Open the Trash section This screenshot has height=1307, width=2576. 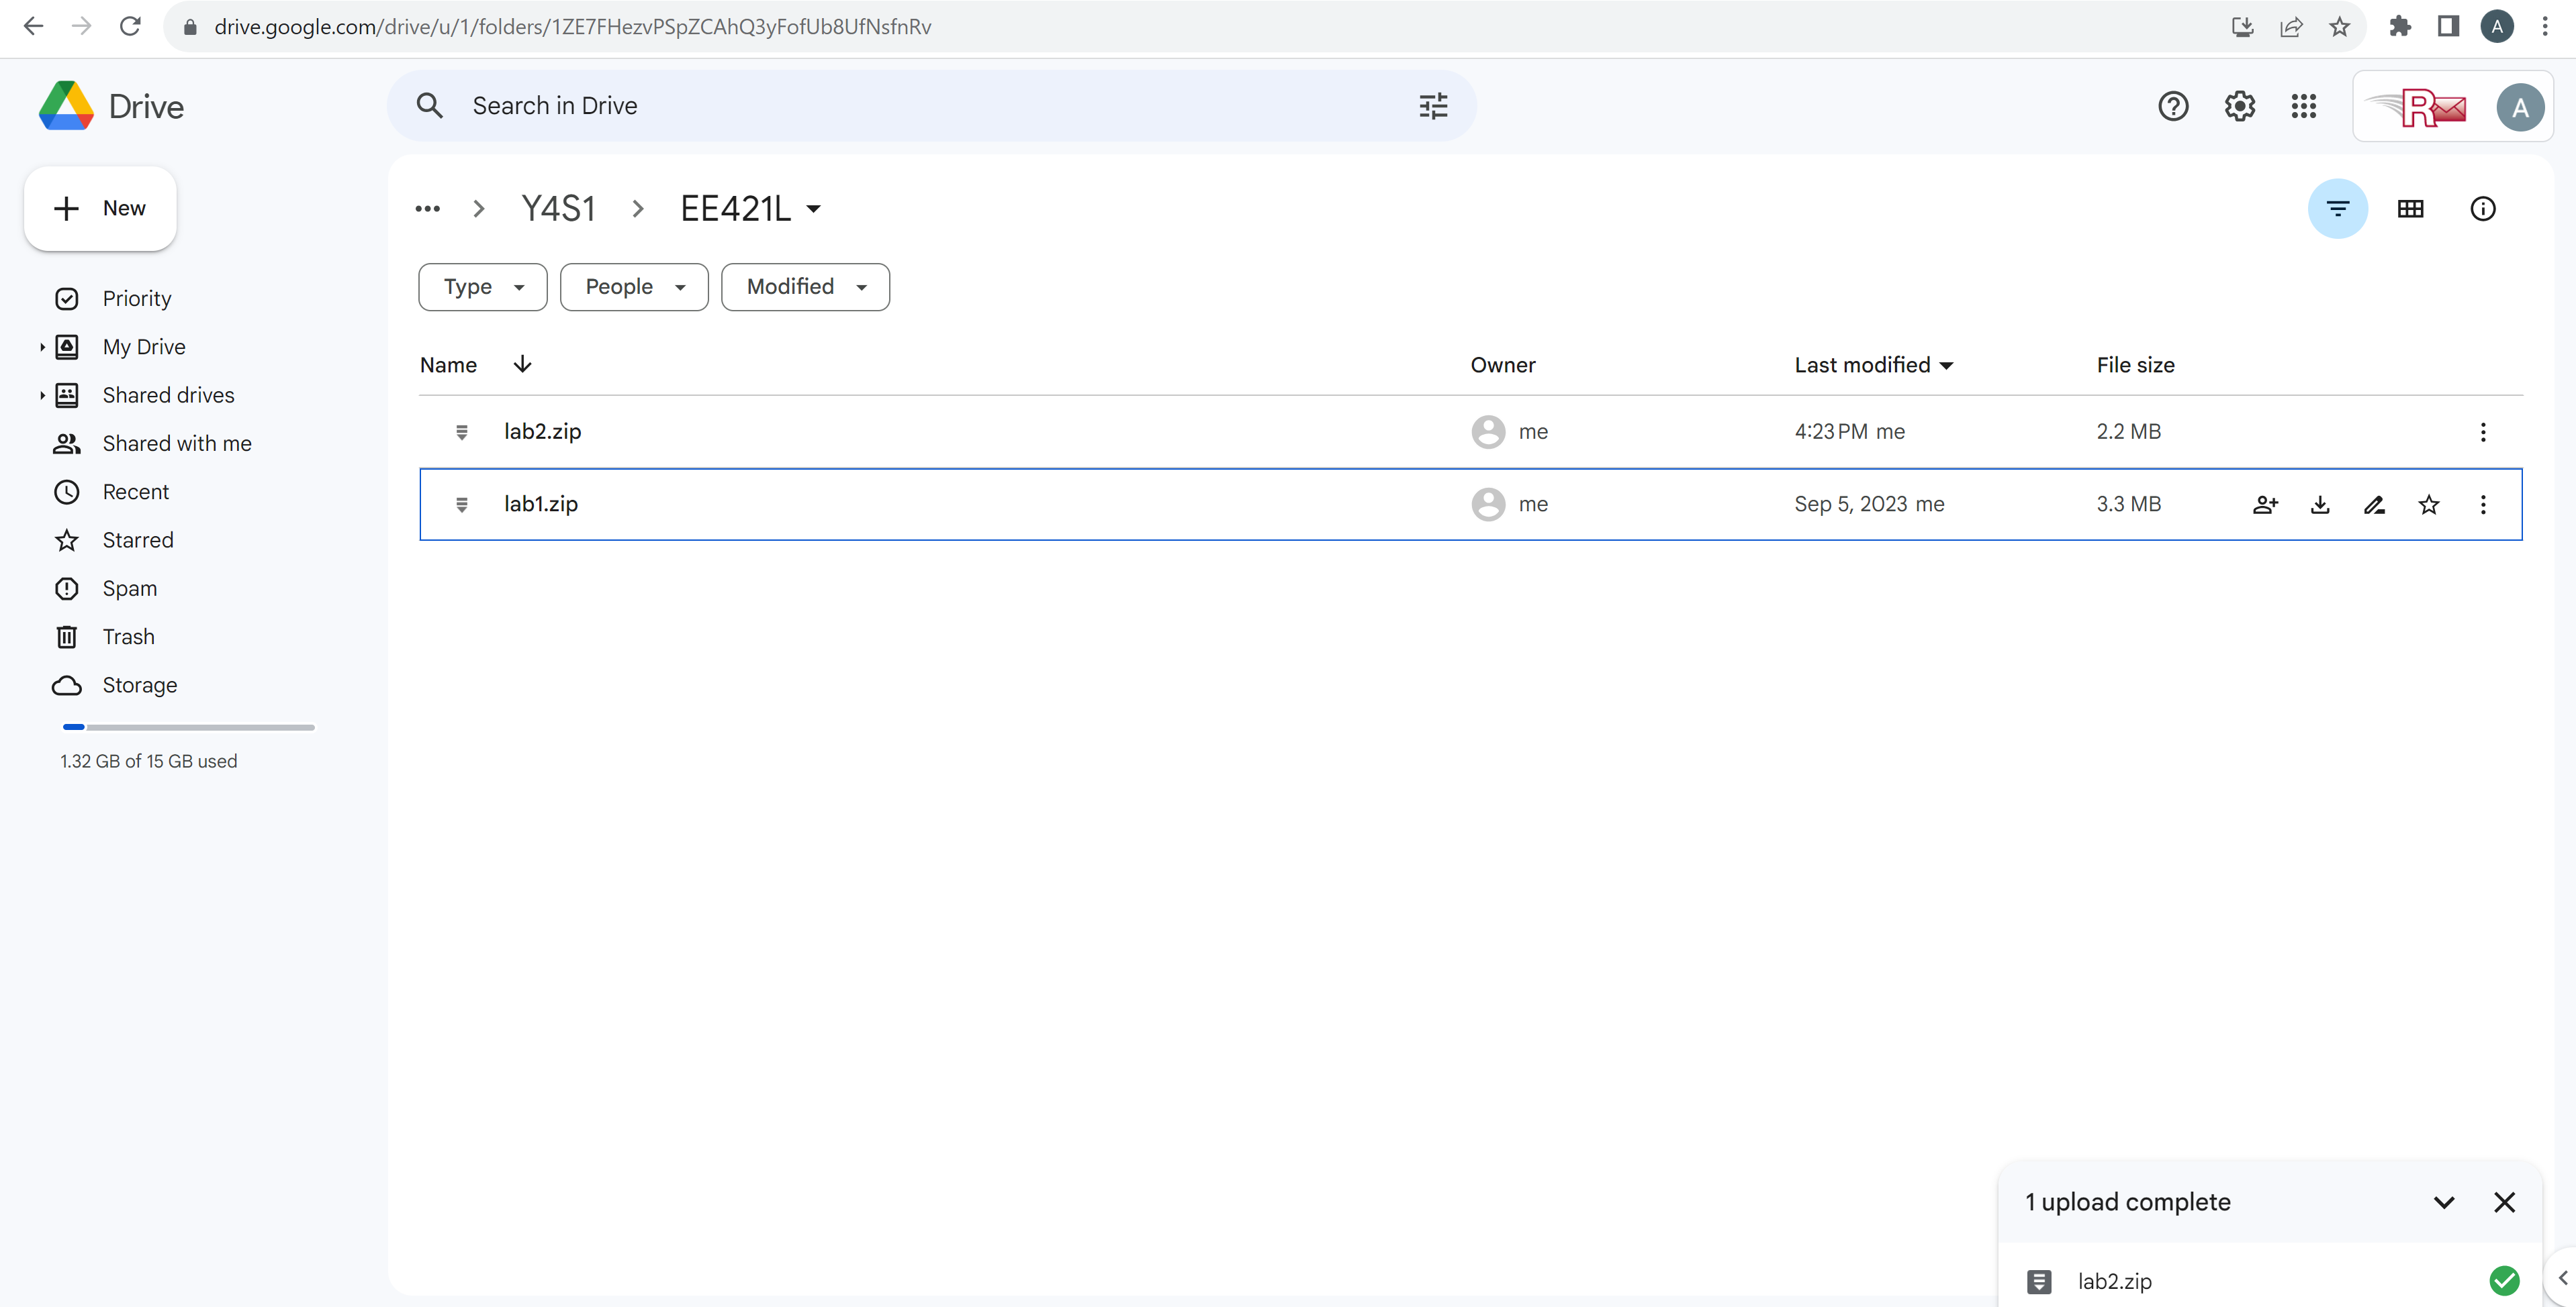[x=128, y=637]
